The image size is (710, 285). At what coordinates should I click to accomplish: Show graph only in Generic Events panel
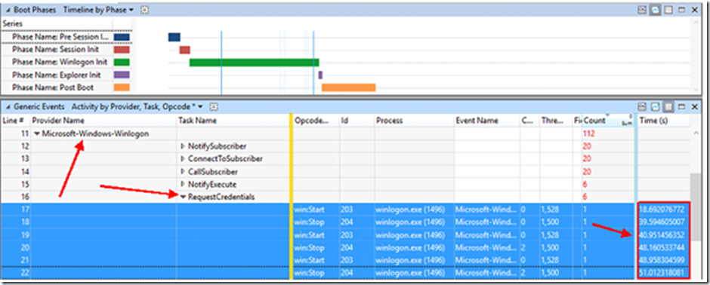tap(655, 107)
